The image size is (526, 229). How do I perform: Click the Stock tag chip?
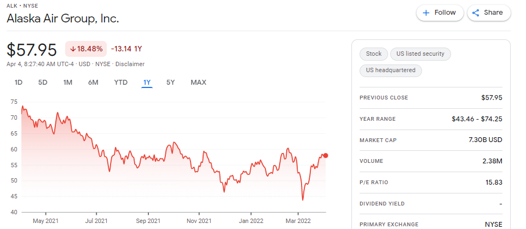pyautogui.click(x=374, y=54)
